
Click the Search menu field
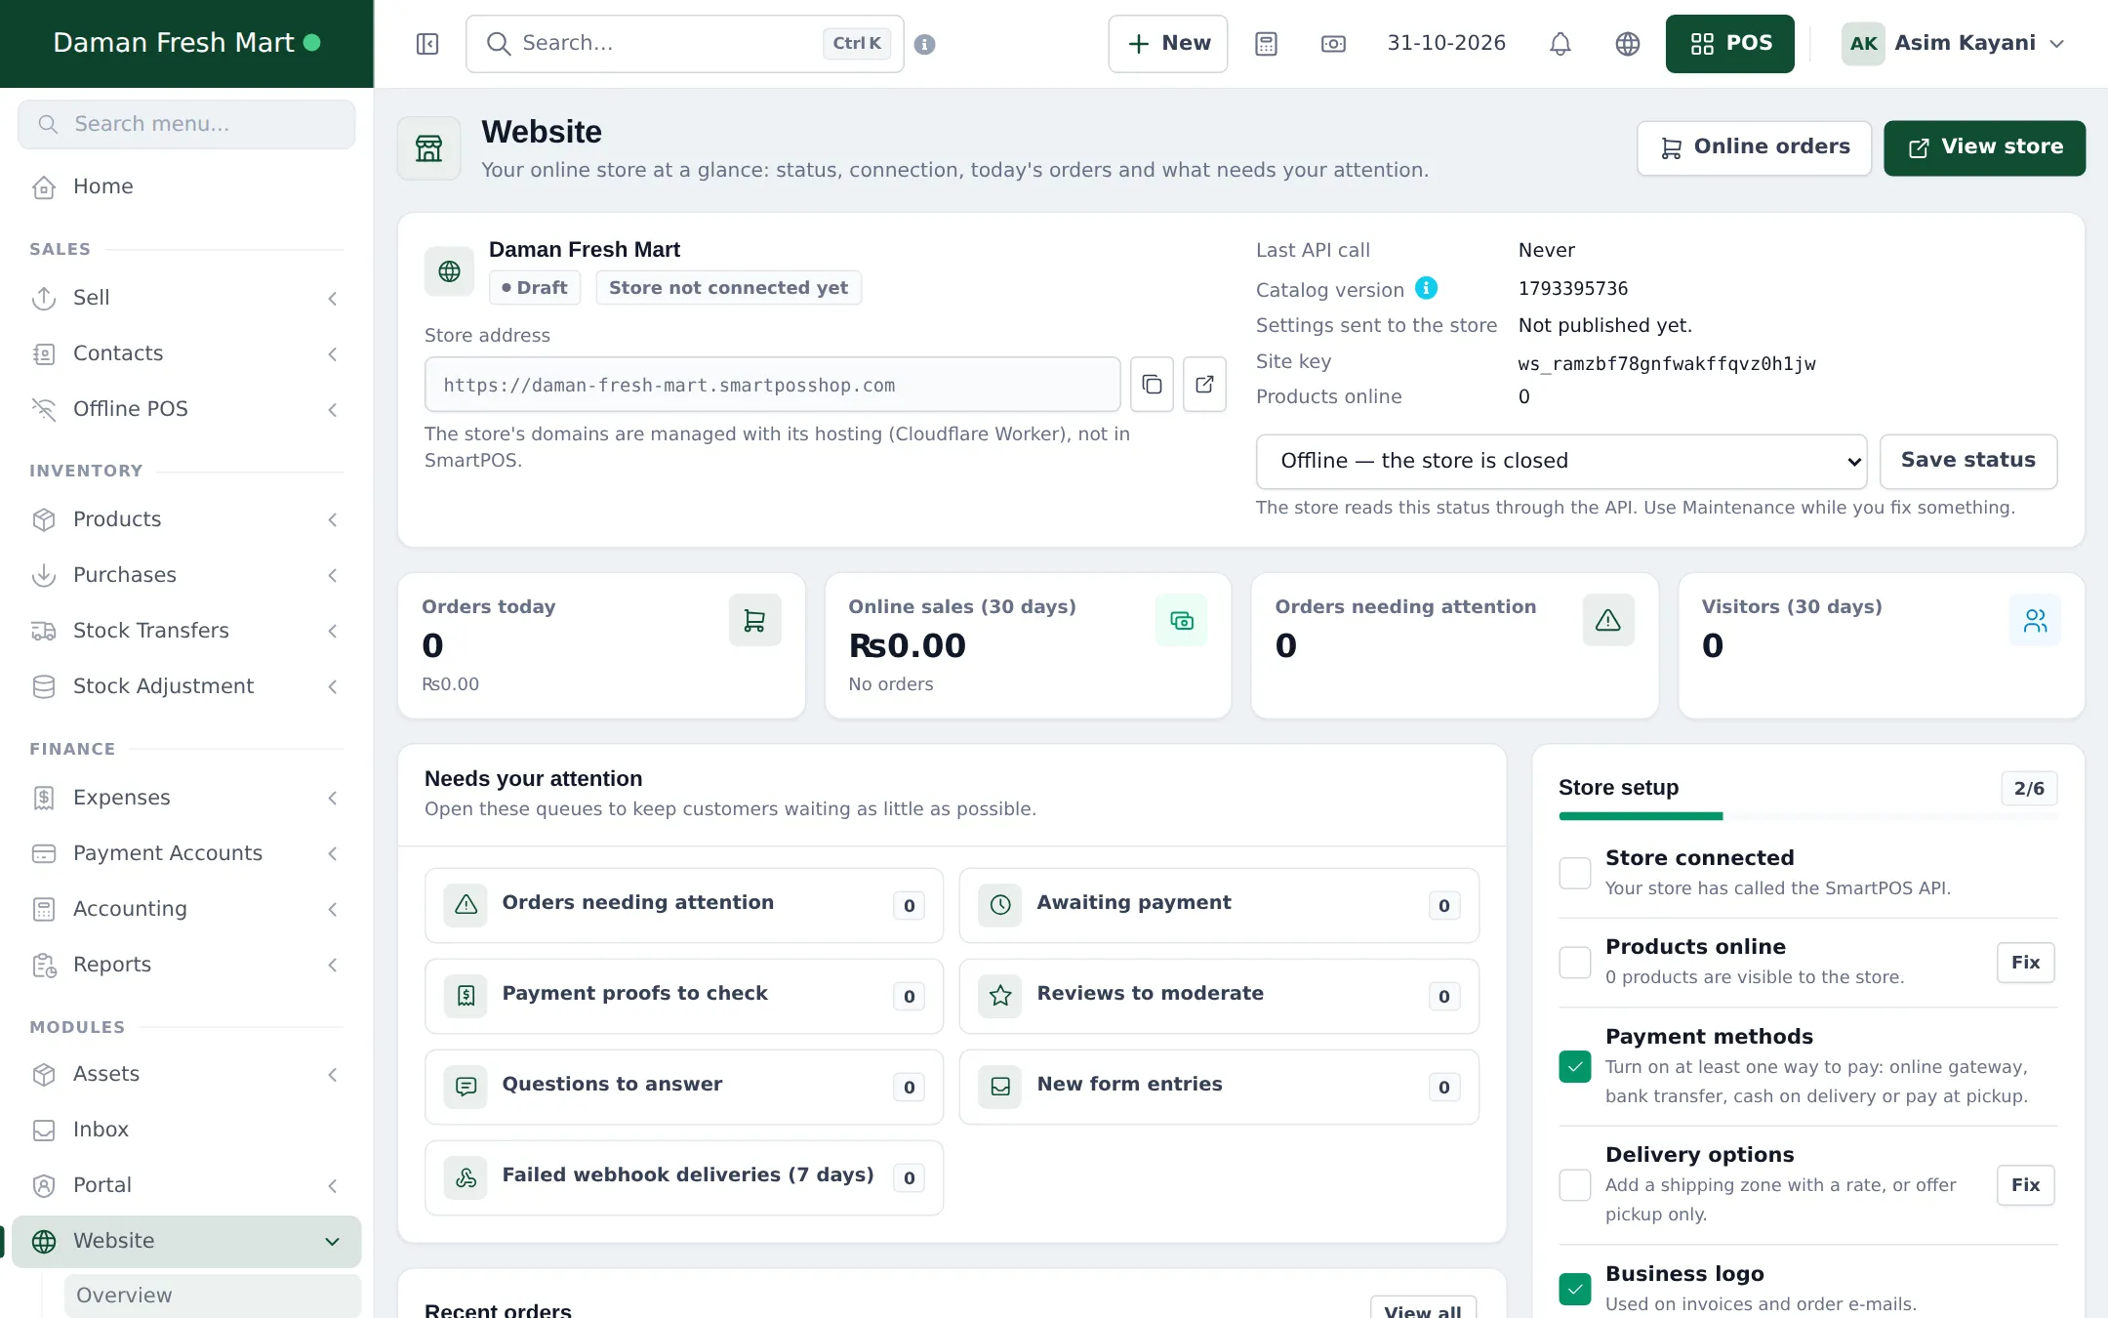point(186,124)
